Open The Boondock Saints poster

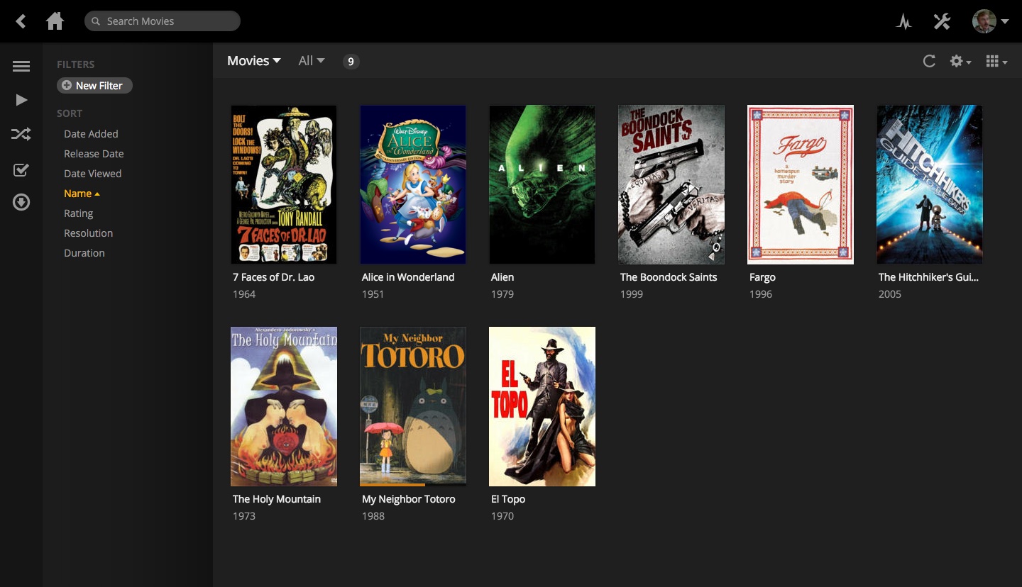(x=671, y=184)
